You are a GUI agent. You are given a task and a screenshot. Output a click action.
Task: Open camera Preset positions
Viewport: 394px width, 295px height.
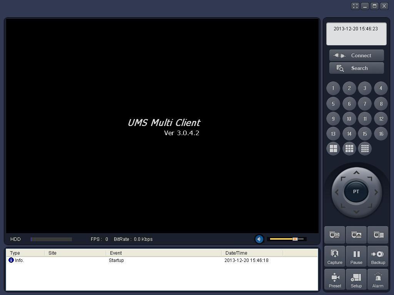[334, 280]
